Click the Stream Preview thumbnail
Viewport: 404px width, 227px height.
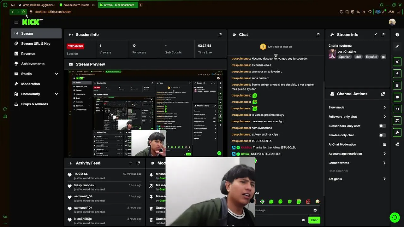tap(146, 113)
